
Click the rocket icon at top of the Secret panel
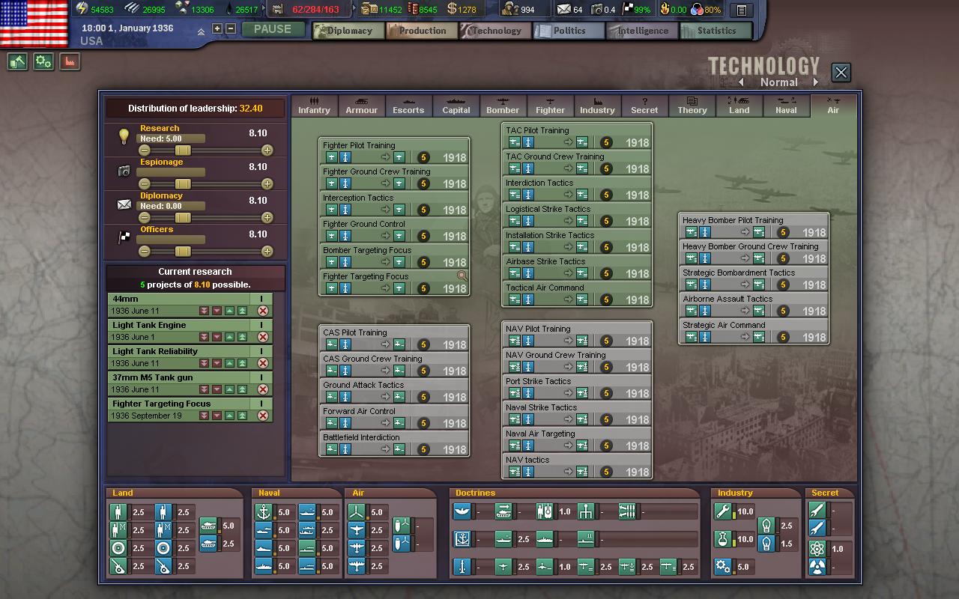[817, 510]
